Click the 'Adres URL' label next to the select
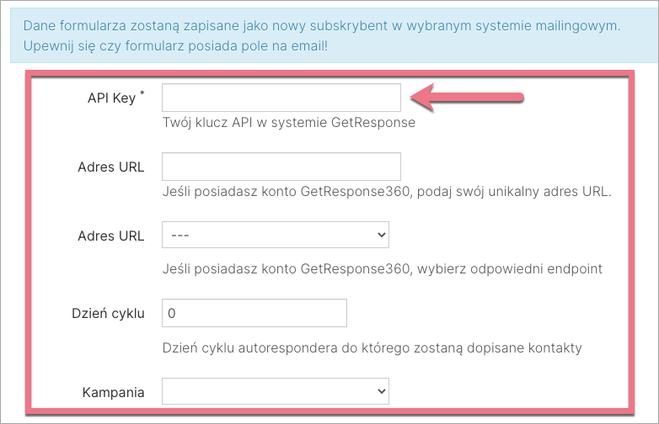The width and height of the screenshot is (659, 424). click(x=110, y=236)
